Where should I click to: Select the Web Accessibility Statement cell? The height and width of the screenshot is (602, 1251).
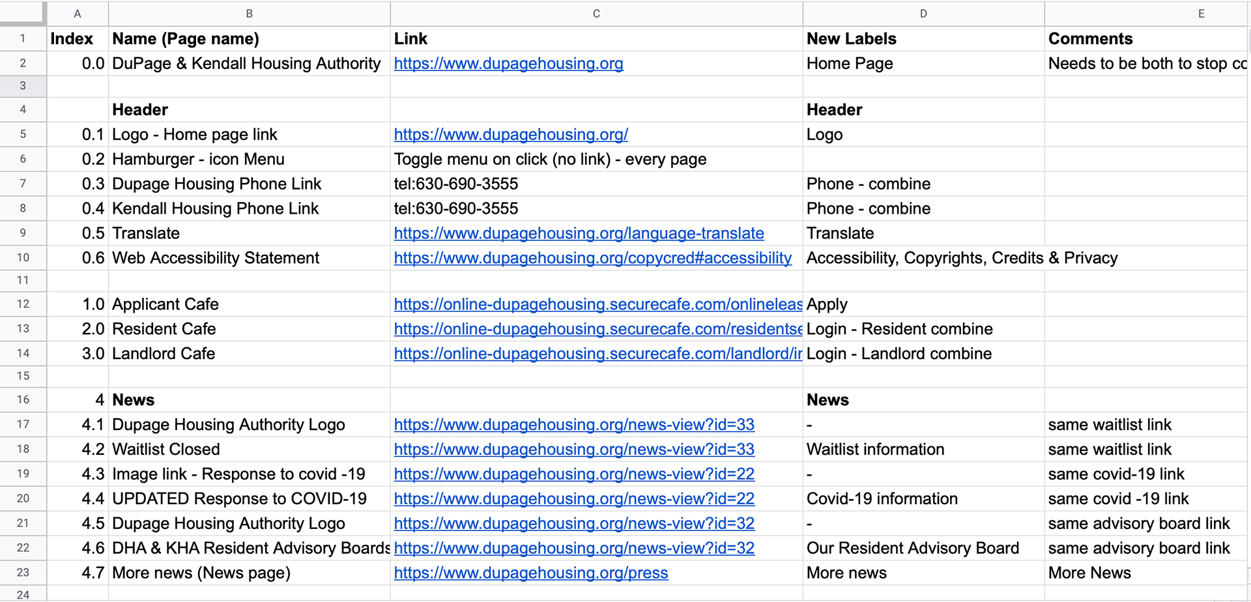point(250,259)
